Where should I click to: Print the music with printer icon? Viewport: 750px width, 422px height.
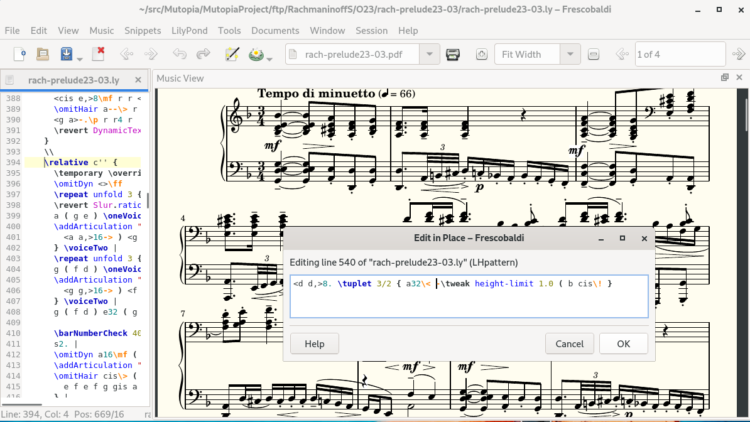pyautogui.click(x=452, y=55)
